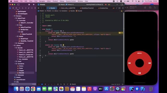Open the iPhone 12 run destination selector
Image resolution: width=167 pixels, height=93 pixels.
click(70, 5)
